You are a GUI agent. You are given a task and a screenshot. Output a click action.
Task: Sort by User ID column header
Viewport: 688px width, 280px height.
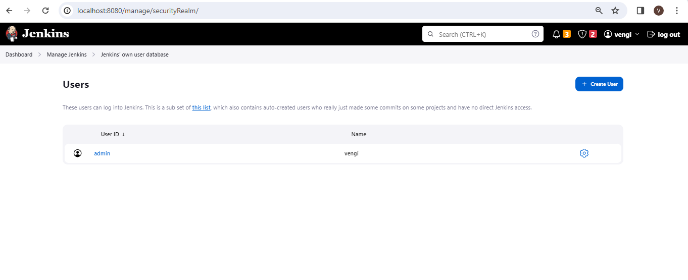coord(113,134)
